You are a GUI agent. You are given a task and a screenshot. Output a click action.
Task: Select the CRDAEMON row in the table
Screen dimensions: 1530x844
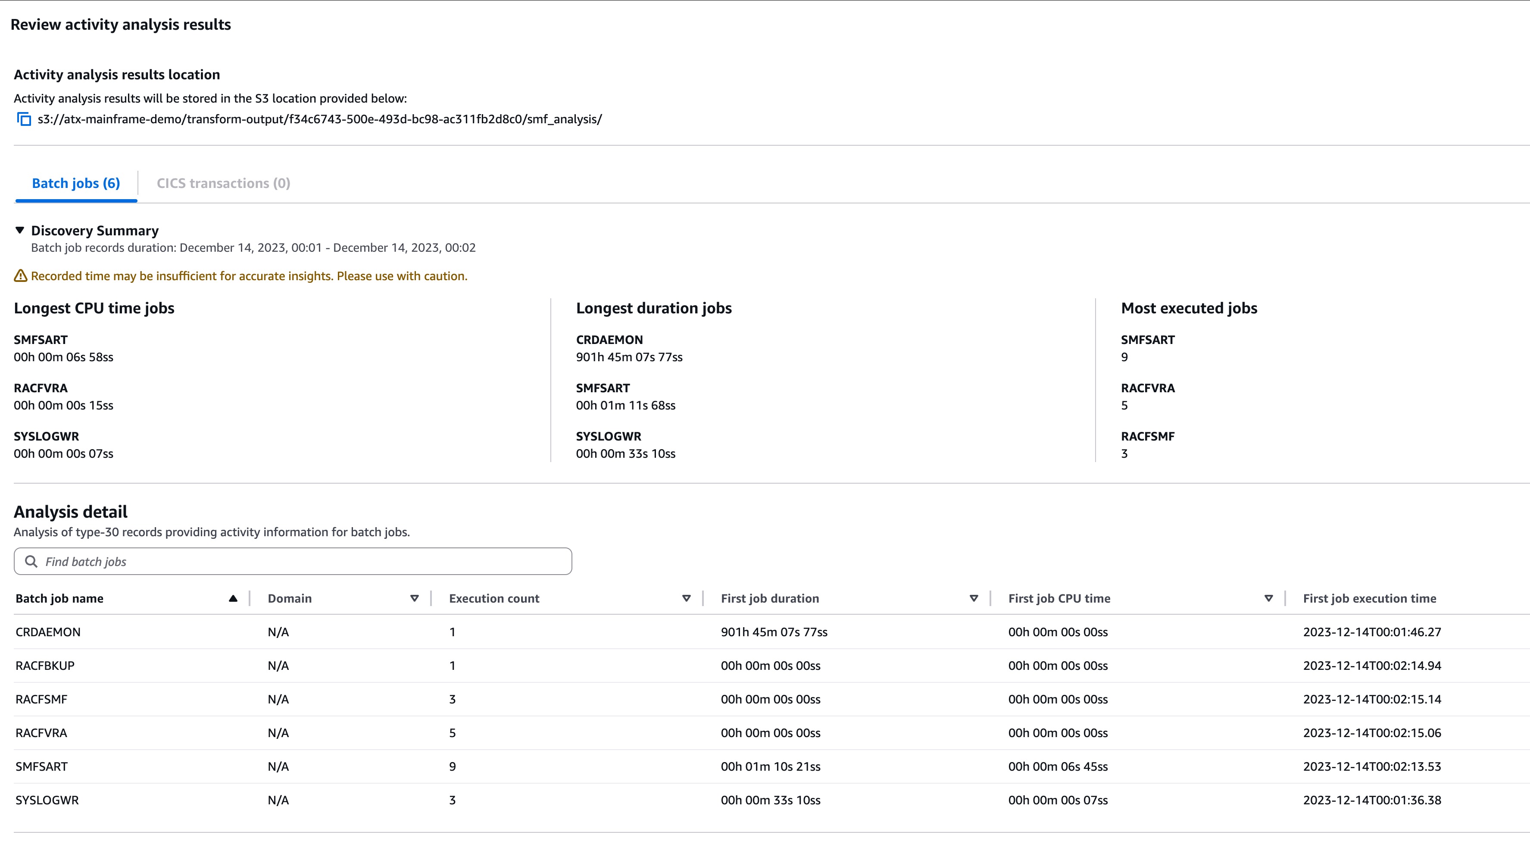48,632
